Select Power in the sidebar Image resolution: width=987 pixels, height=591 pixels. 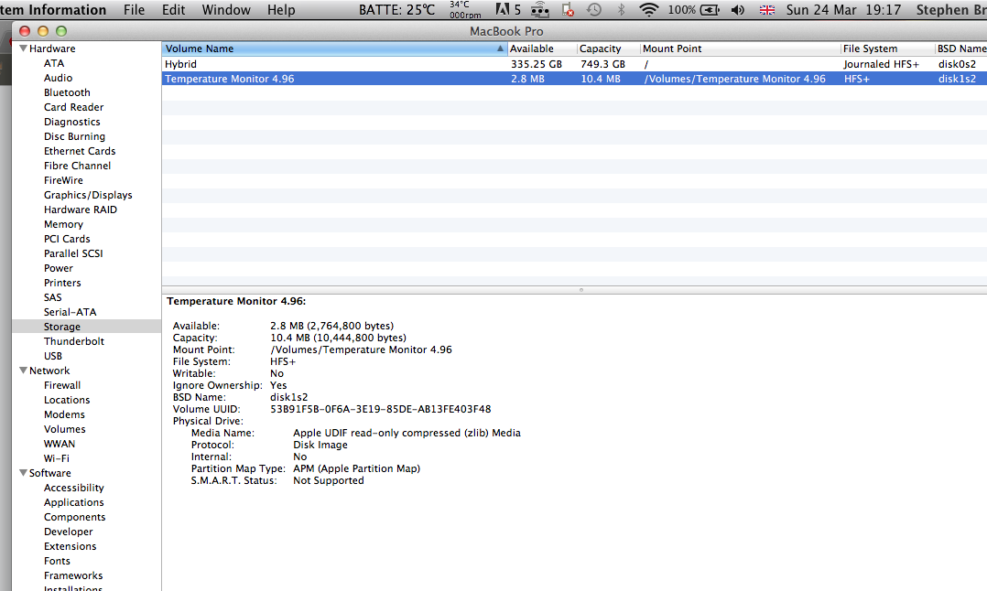click(58, 268)
